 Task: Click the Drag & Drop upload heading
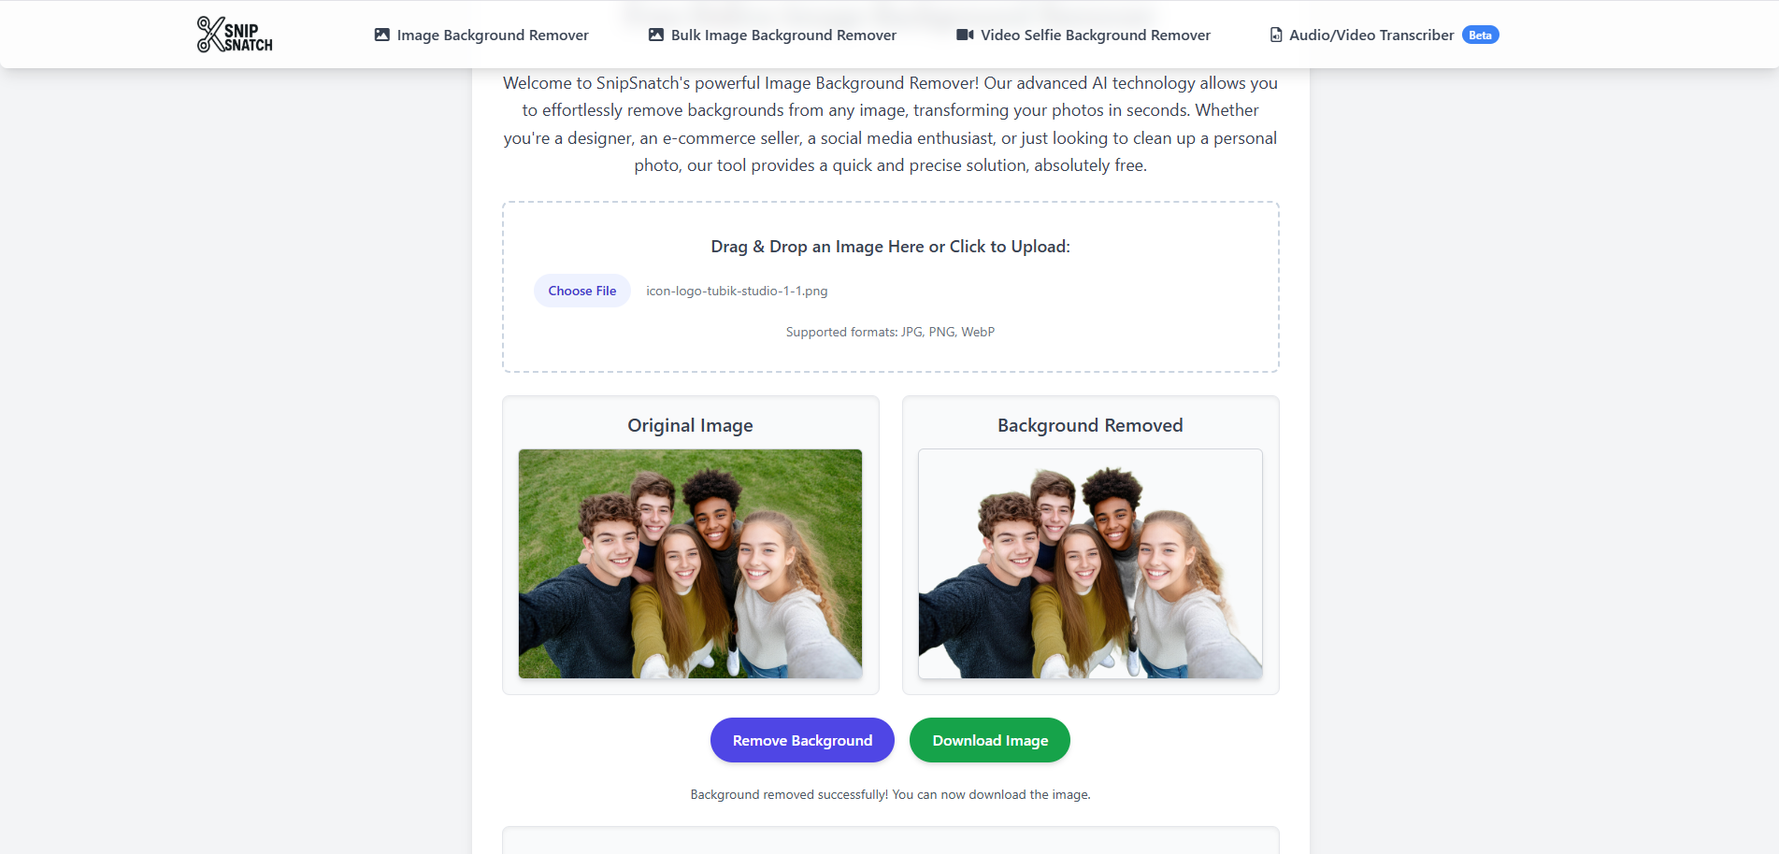pos(890,247)
